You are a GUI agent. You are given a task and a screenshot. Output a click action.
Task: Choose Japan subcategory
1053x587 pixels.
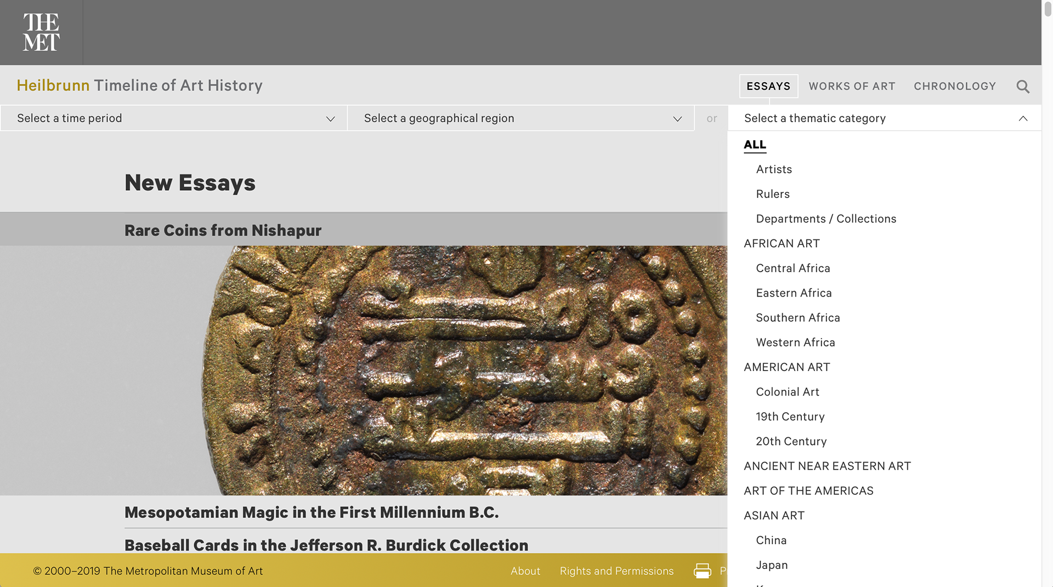[x=772, y=565]
